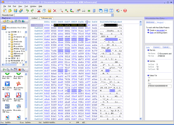Expand the SETUP (E:) drive node
The image size is (174, 125).
coord(6,58)
